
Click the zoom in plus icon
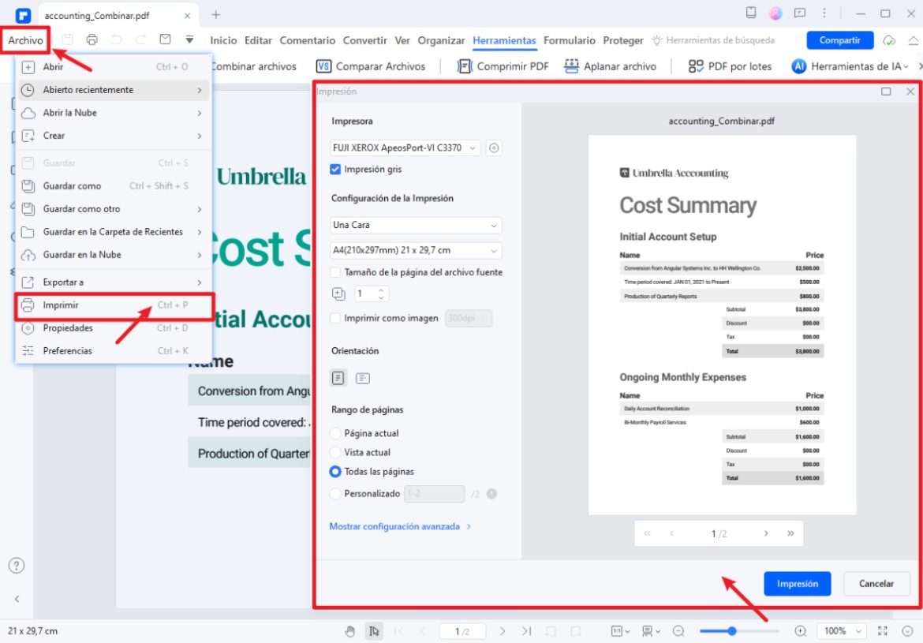[801, 631]
